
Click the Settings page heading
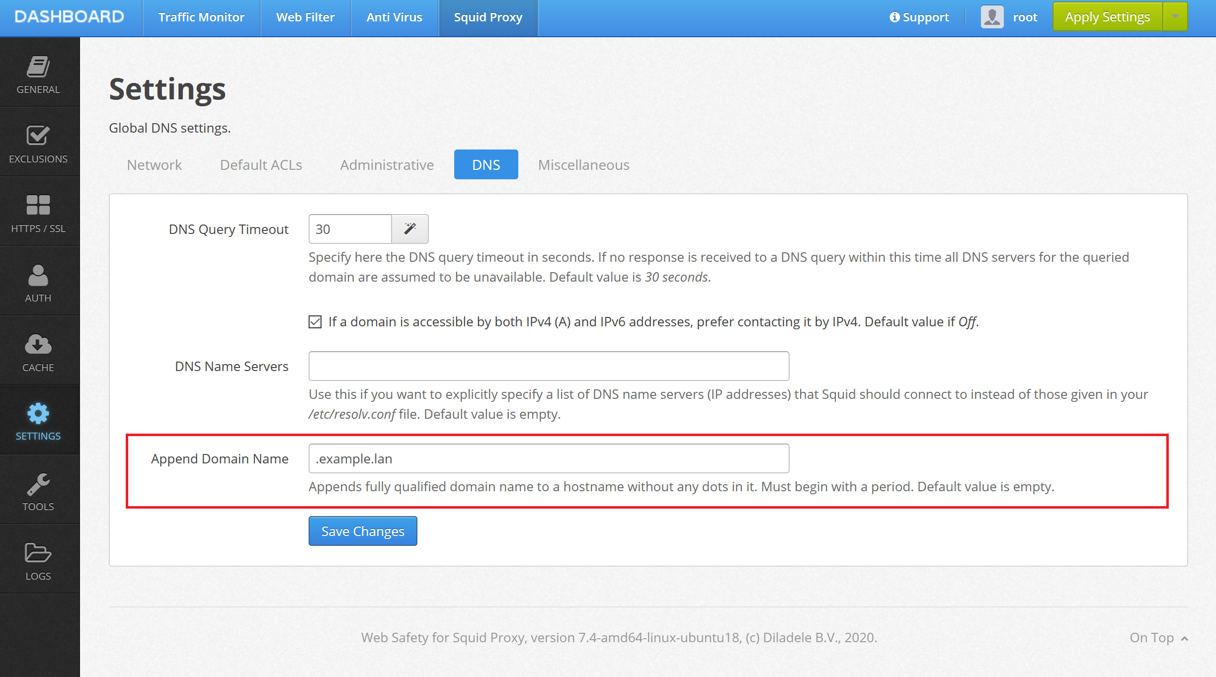(167, 89)
